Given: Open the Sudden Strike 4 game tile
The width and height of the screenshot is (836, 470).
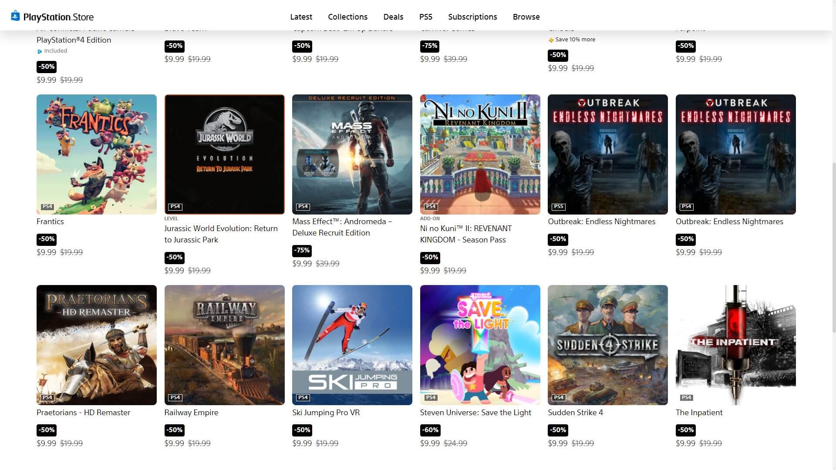Looking at the screenshot, I should click(607, 345).
